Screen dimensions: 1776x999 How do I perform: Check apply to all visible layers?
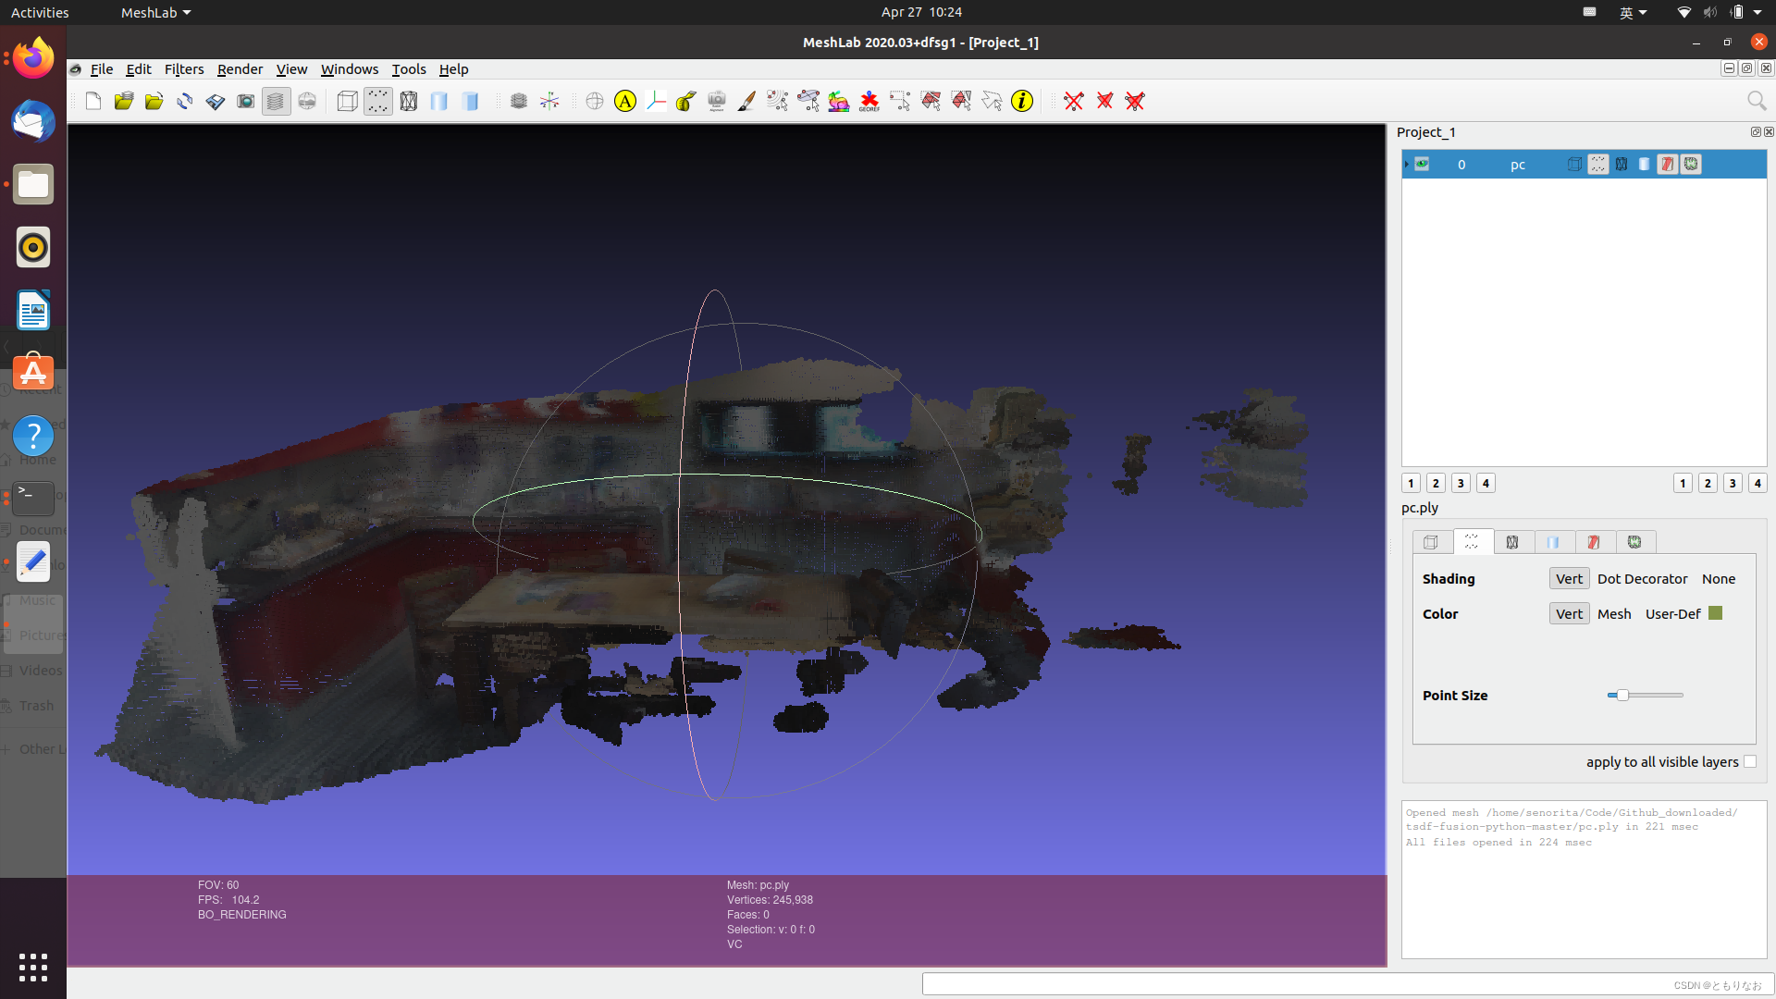[x=1749, y=762]
